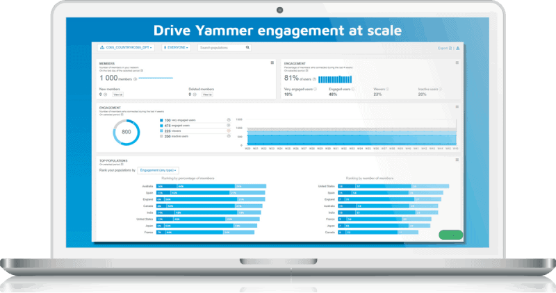Open the EVERYONE population dropdown
The height and width of the screenshot is (293, 556).
coord(177,47)
